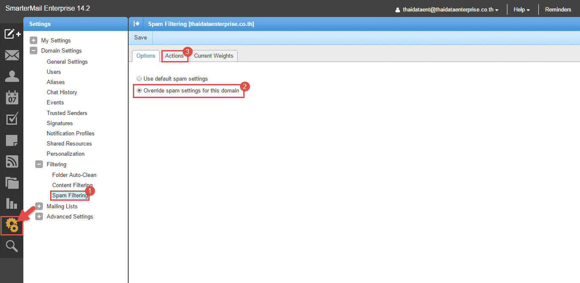Screen dimensions: 580x283
Task: Expand the My Settings tree node
Action: click(x=34, y=41)
